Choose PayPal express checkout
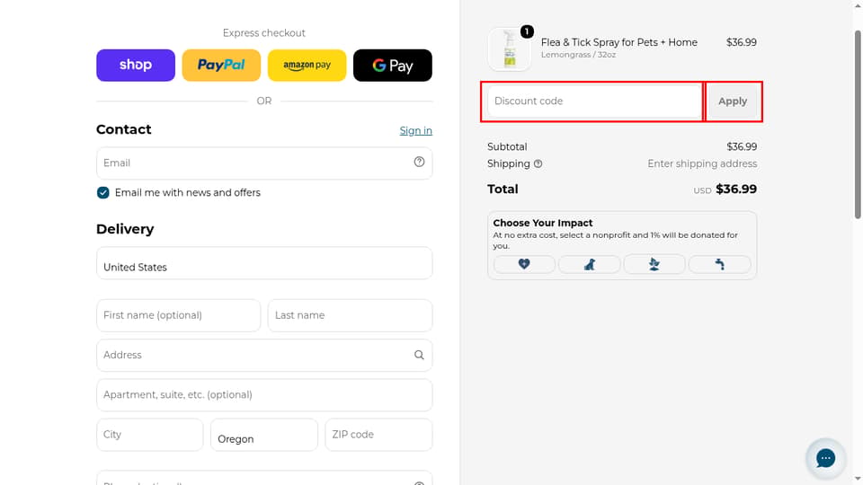This screenshot has height=485, width=863. coord(221,65)
